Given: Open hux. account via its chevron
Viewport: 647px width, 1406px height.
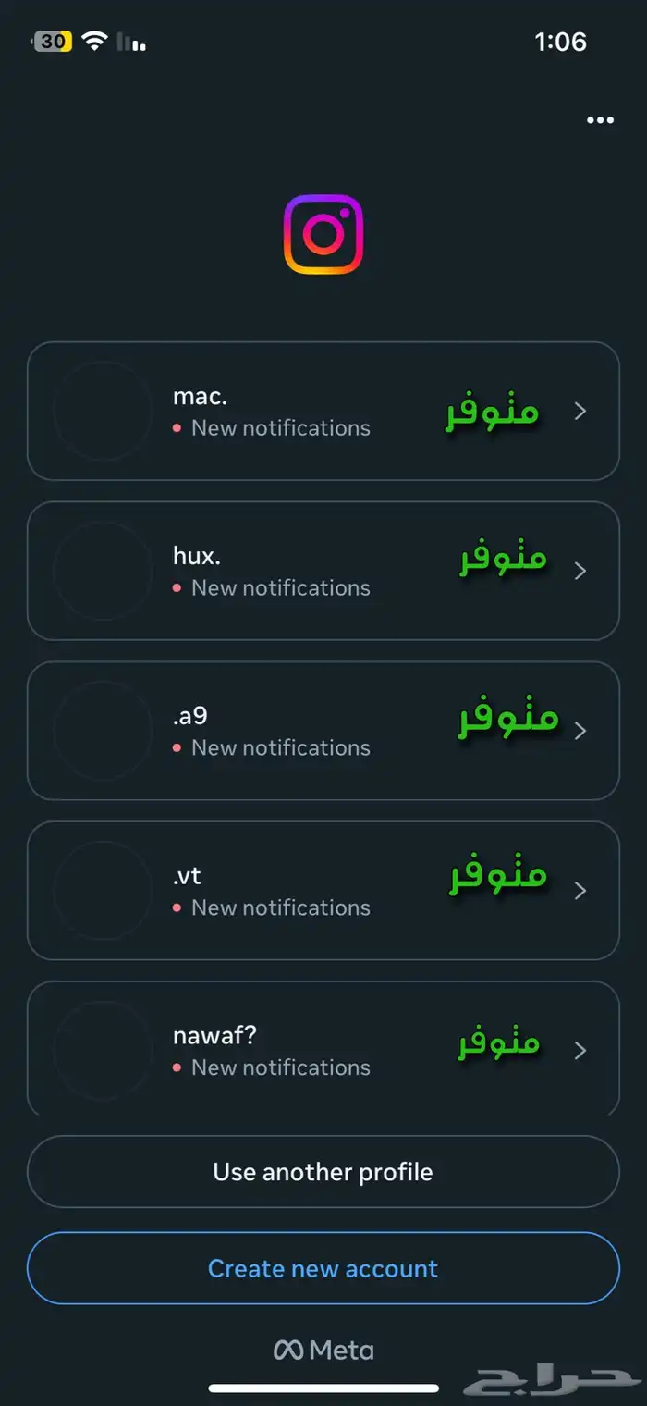Looking at the screenshot, I should [580, 571].
